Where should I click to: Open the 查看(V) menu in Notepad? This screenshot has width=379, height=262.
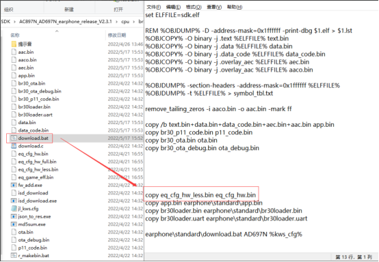tap(214, 7)
